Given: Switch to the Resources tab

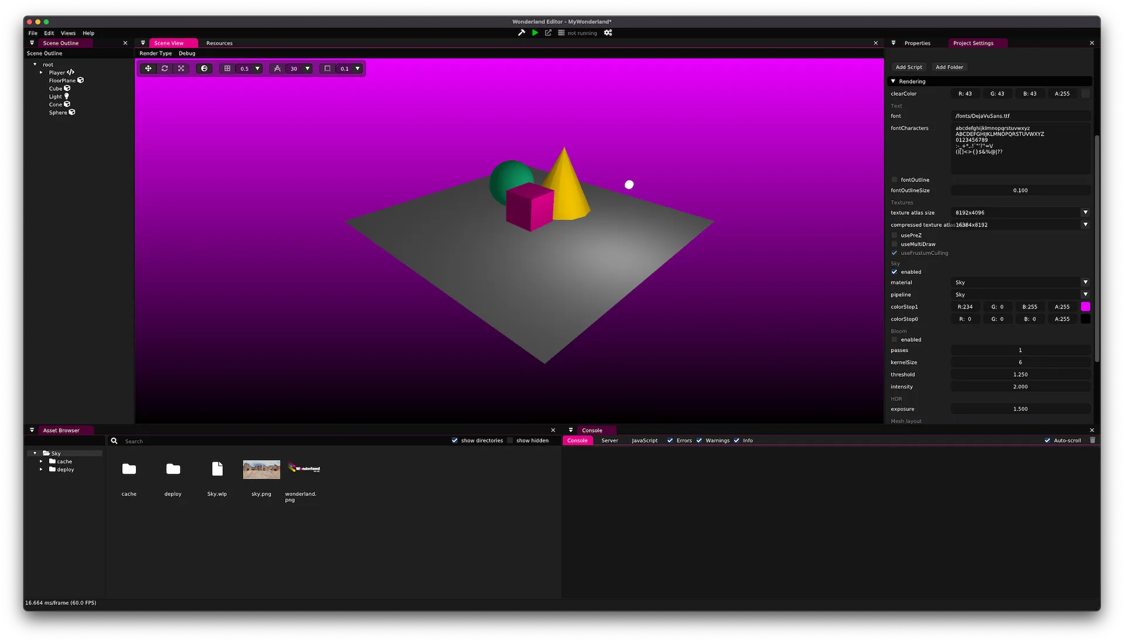Looking at the screenshot, I should click(219, 43).
